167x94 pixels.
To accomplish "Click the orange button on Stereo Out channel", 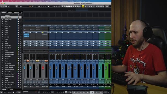I will tap(46, 61).
